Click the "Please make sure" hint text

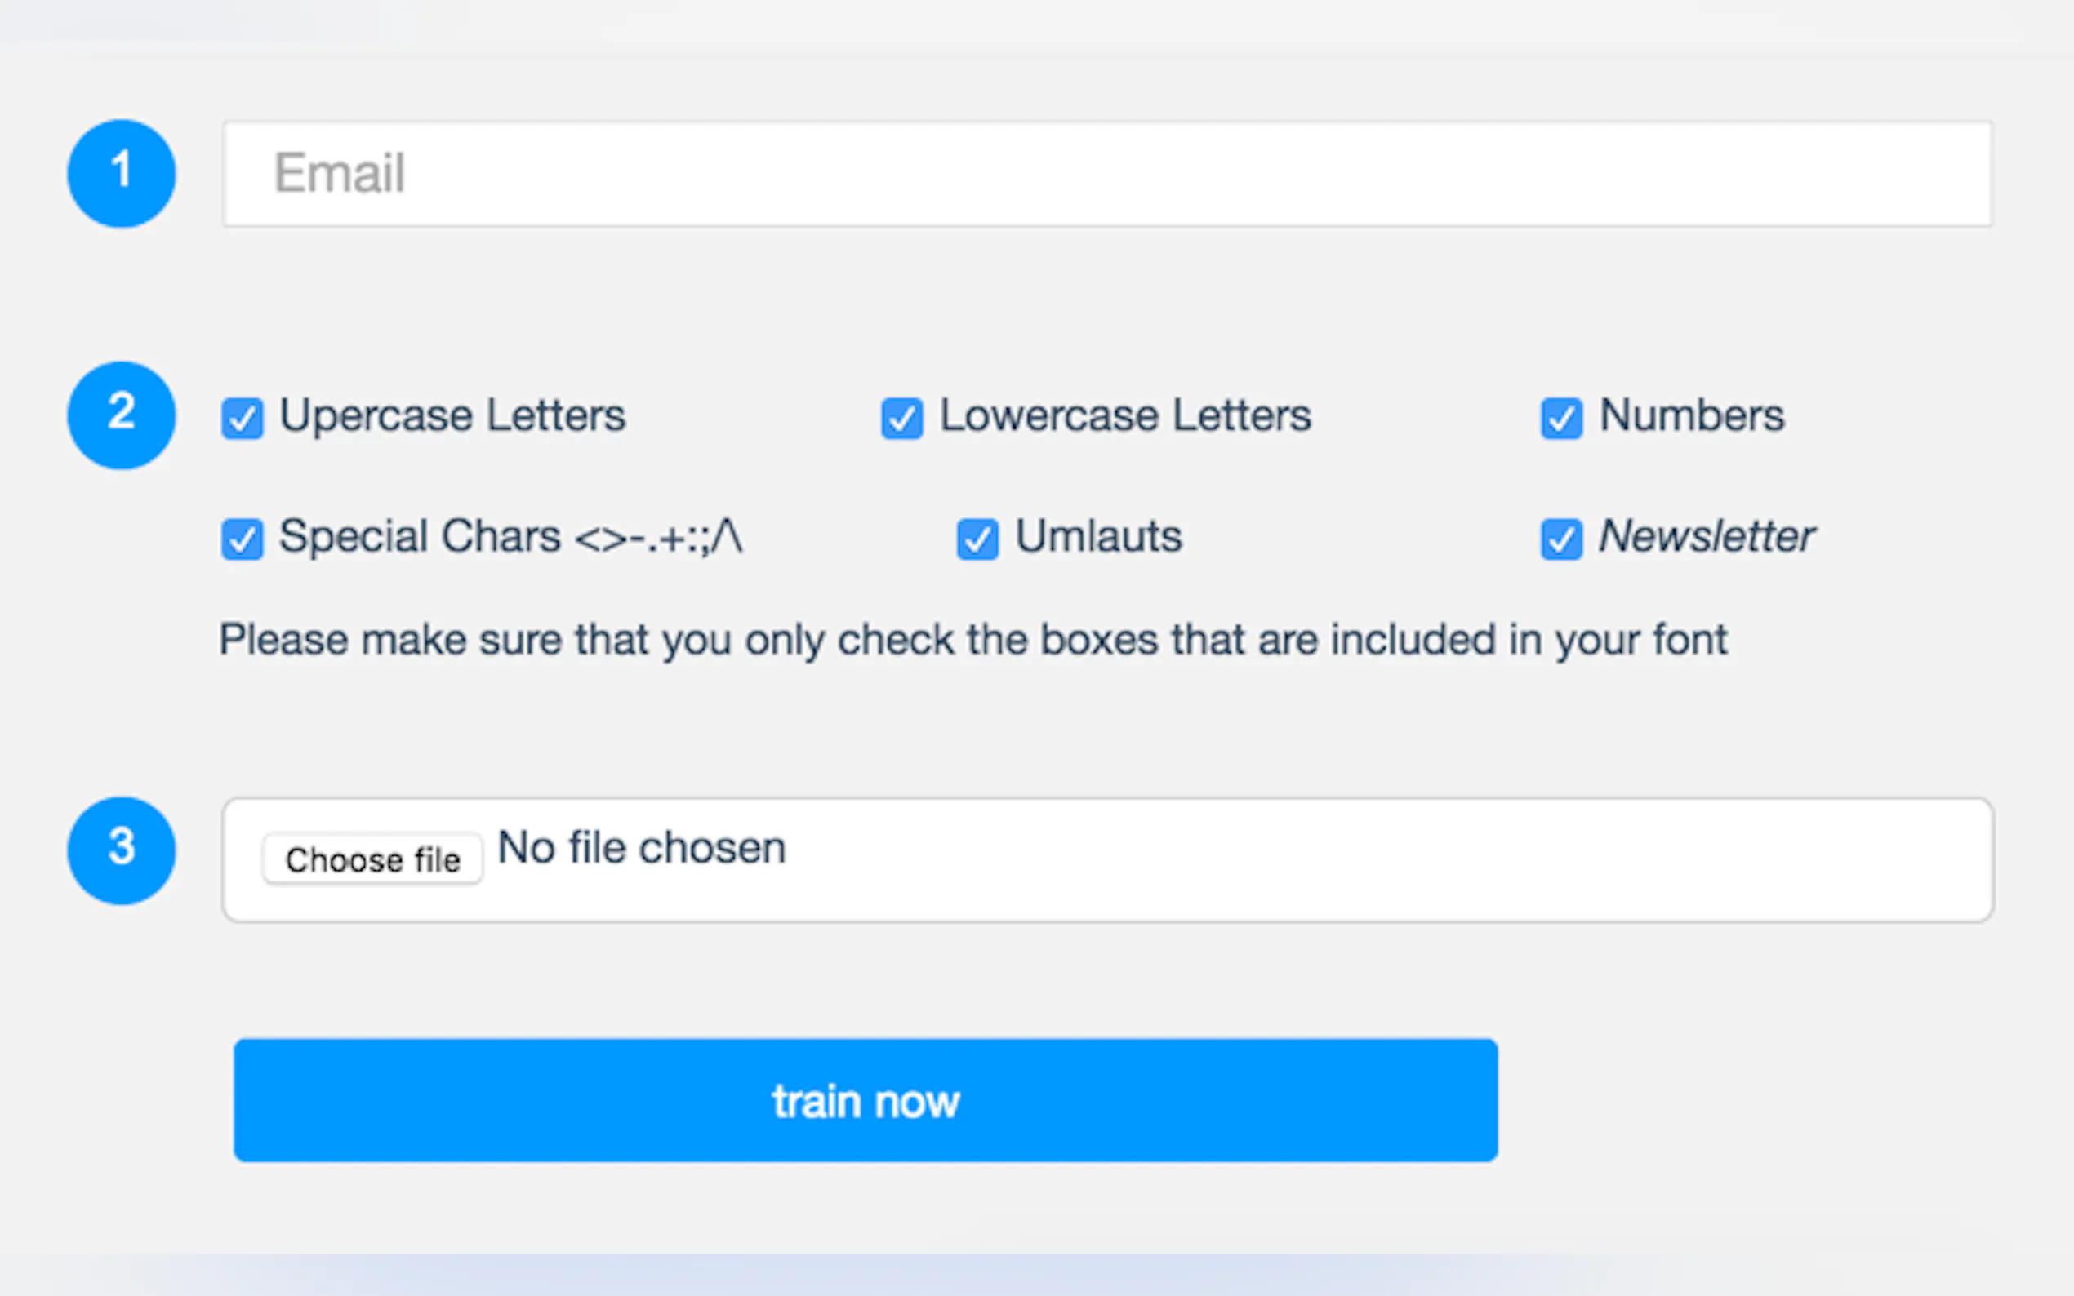coord(973,639)
